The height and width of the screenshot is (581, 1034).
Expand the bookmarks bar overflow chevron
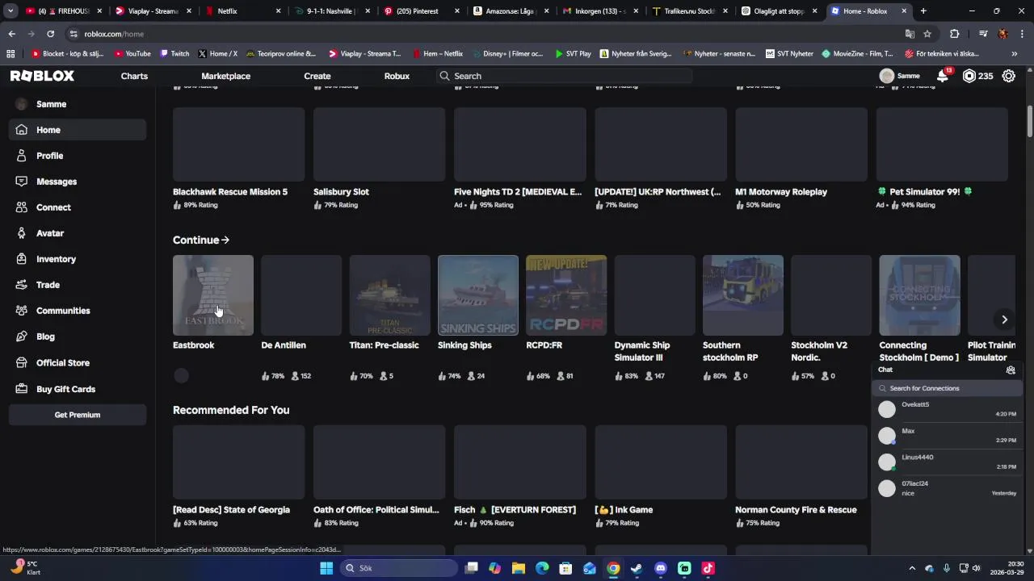pos(1015,54)
